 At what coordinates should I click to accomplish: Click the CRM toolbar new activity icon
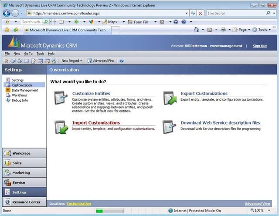pos(6,61)
